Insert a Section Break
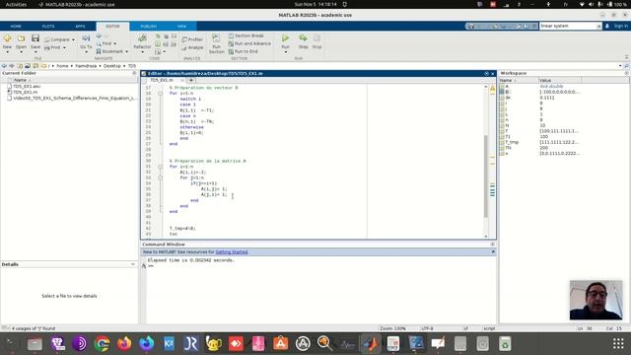This screenshot has height=355, width=631. pos(245,35)
